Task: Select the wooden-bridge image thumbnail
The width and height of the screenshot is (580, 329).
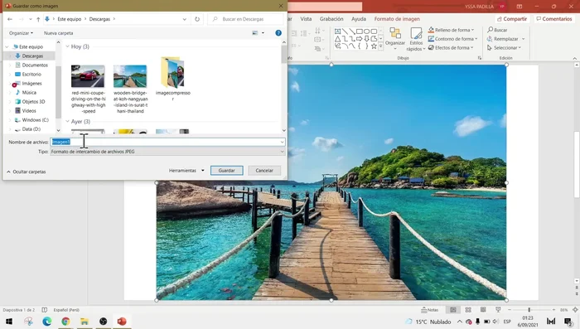Action: (130, 76)
